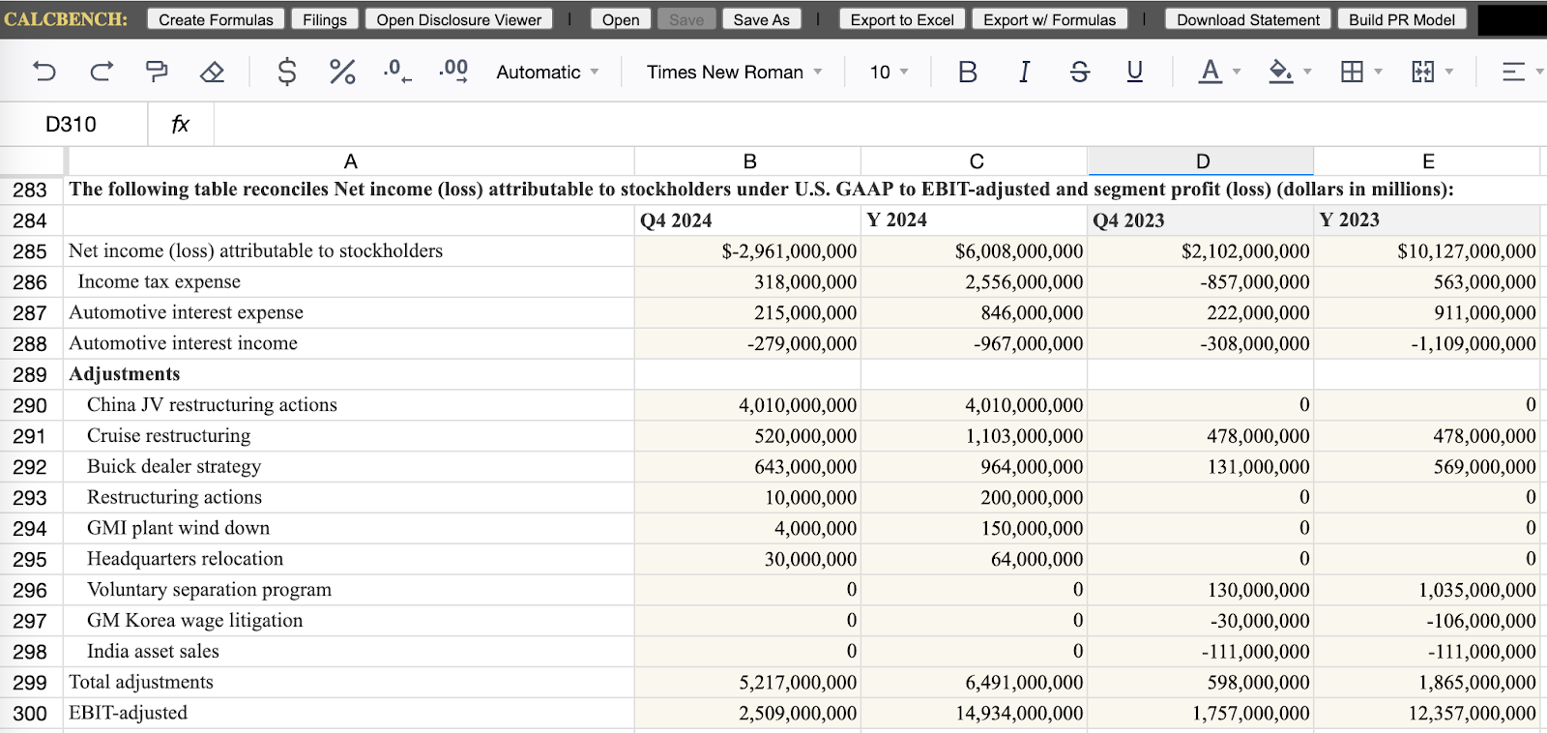Click the Create Formulas button
1547x733 pixels.
[x=217, y=19]
